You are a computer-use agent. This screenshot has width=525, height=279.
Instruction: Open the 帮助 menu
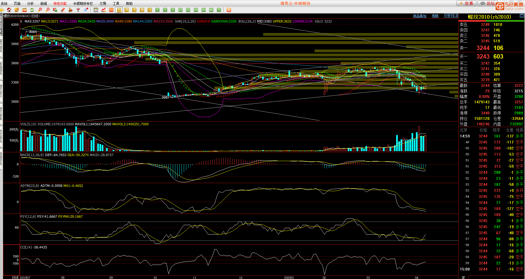pyautogui.click(x=129, y=4)
